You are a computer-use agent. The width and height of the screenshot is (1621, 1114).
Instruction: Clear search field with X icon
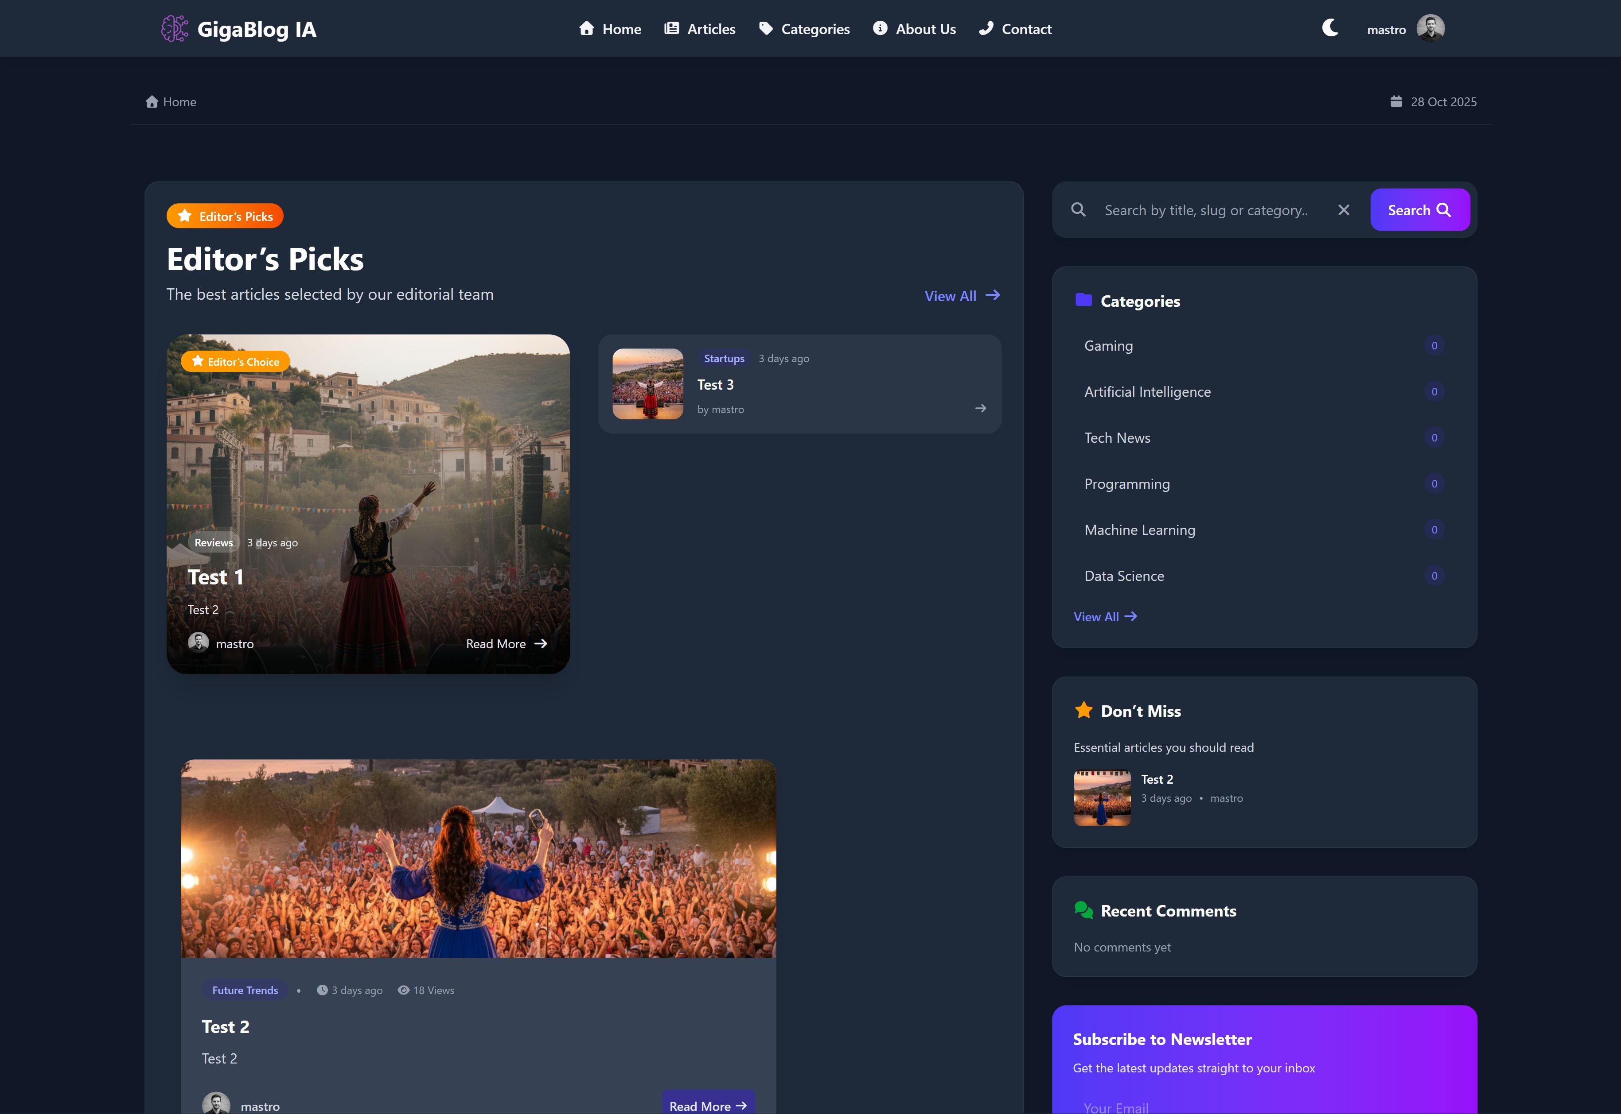(1343, 210)
